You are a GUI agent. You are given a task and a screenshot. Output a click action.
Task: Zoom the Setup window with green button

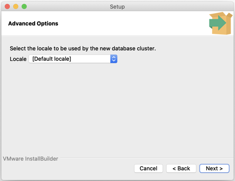click(24, 6)
